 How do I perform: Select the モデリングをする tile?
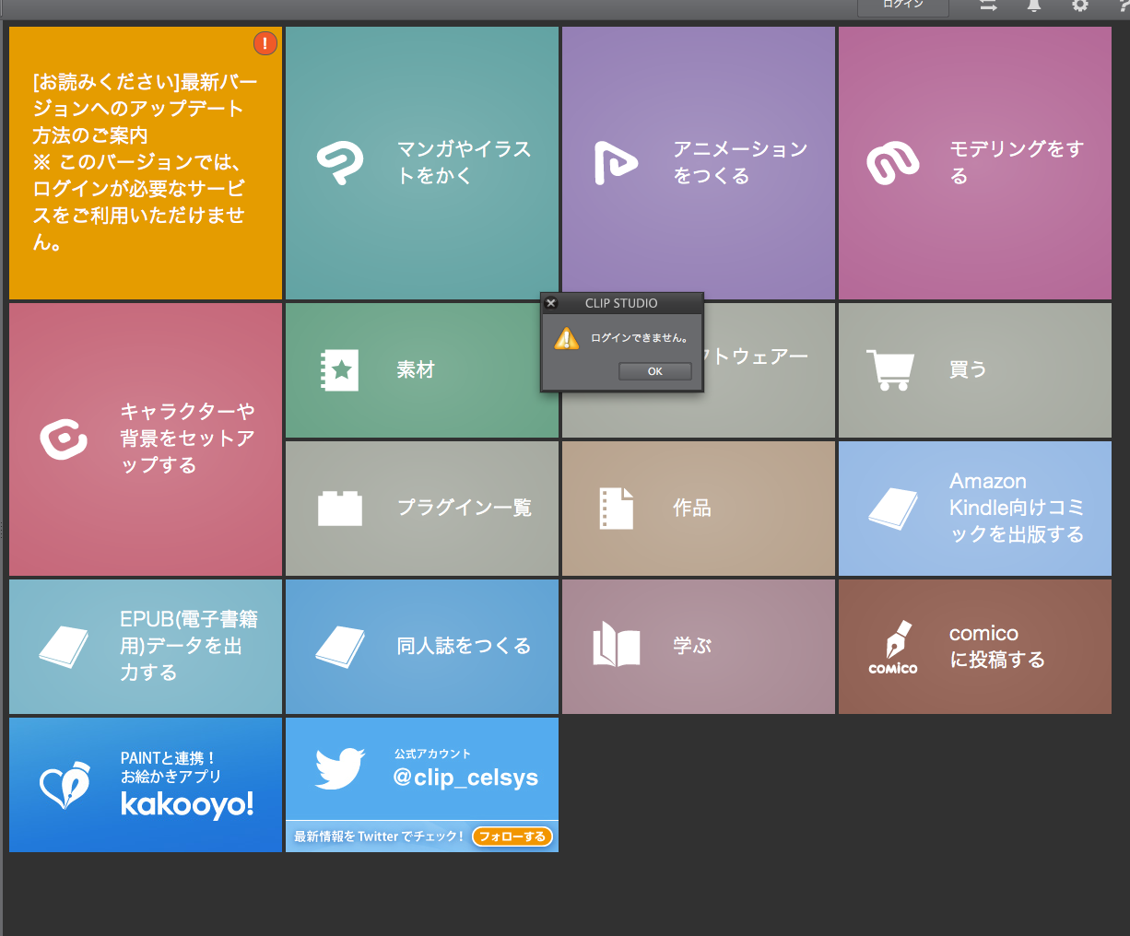click(975, 163)
